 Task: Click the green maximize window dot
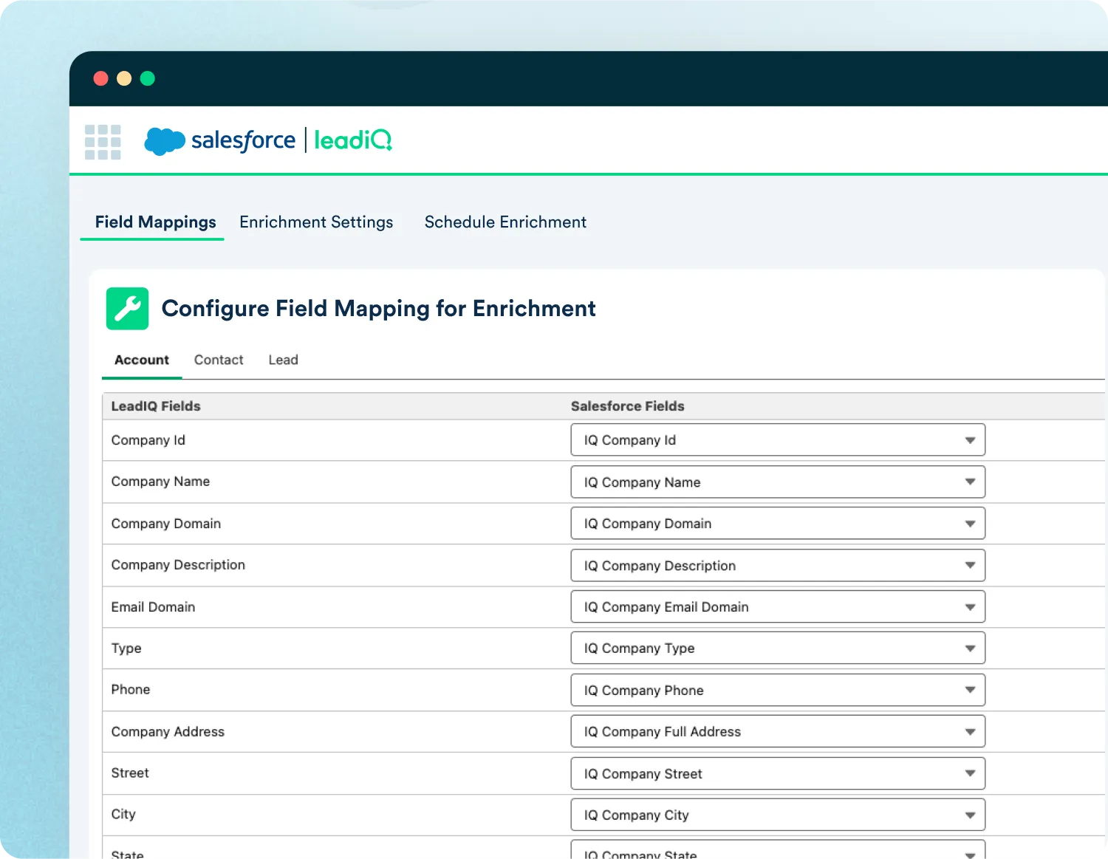[x=148, y=78]
